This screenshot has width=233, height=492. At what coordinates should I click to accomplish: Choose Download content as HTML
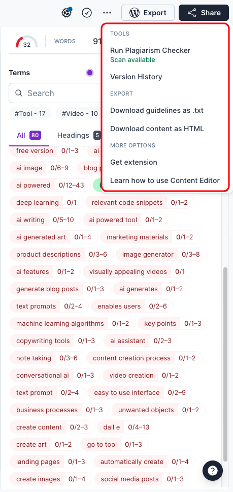[157, 129]
